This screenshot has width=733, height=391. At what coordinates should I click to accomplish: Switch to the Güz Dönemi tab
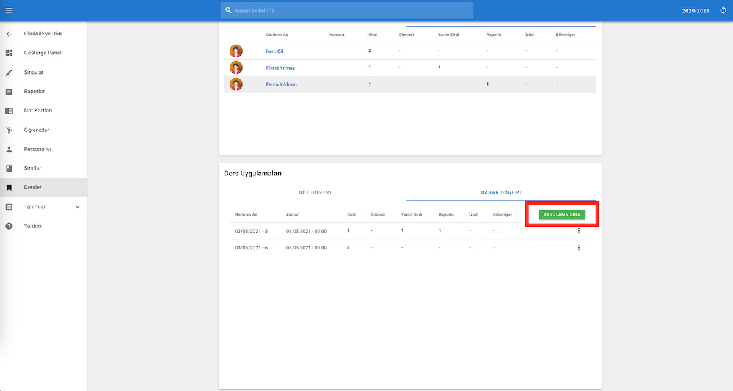[x=315, y=192]
